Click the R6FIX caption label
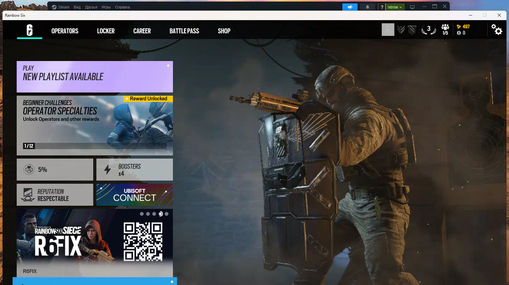The width and height of the screenshot is (509, 285). tap(30, 271)
